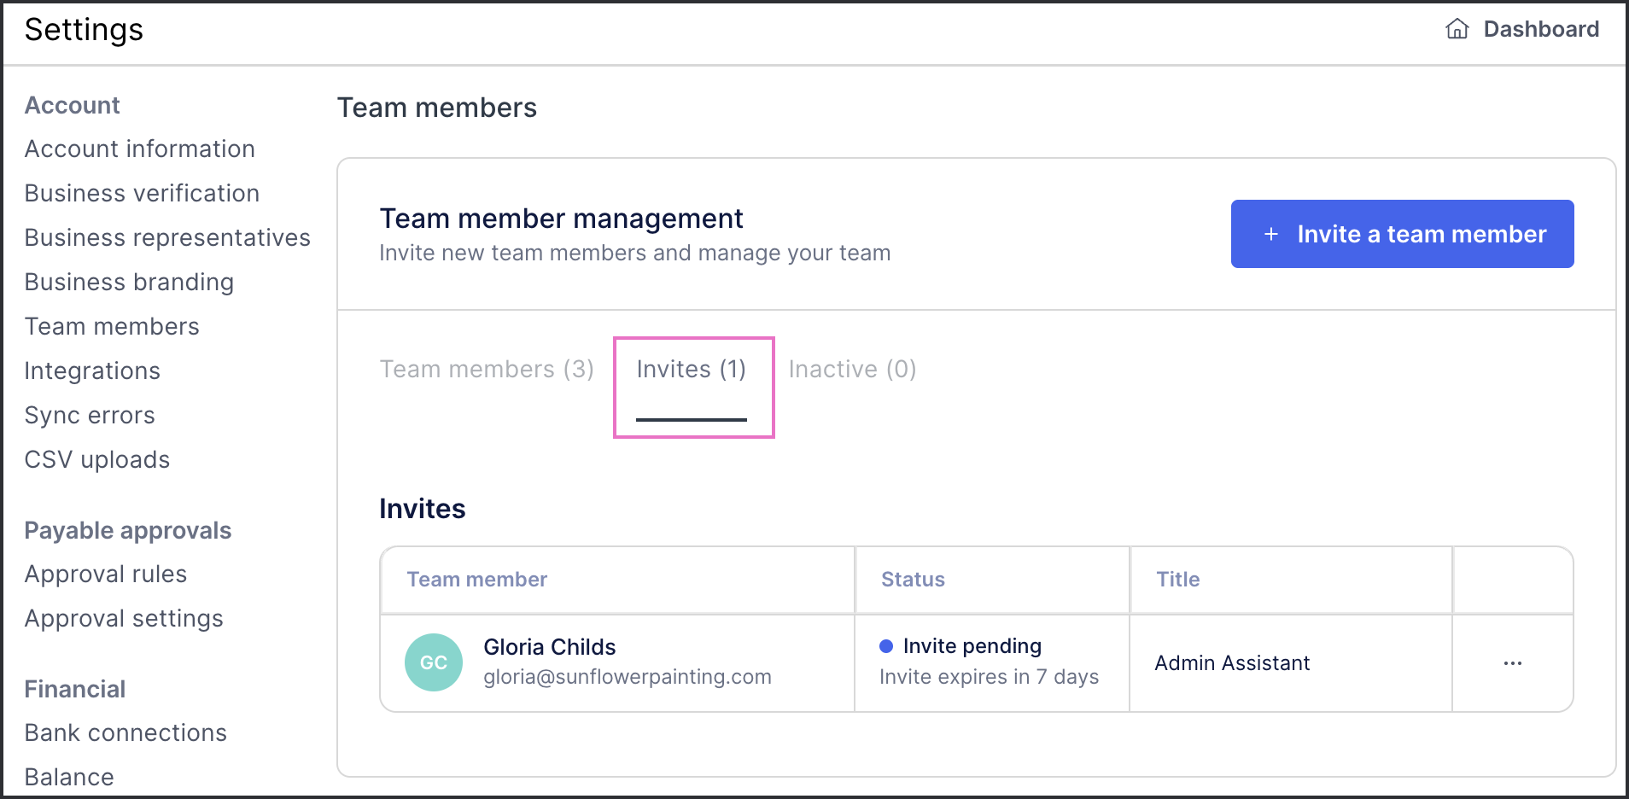Open CSV uploads section

click(97, 459)
